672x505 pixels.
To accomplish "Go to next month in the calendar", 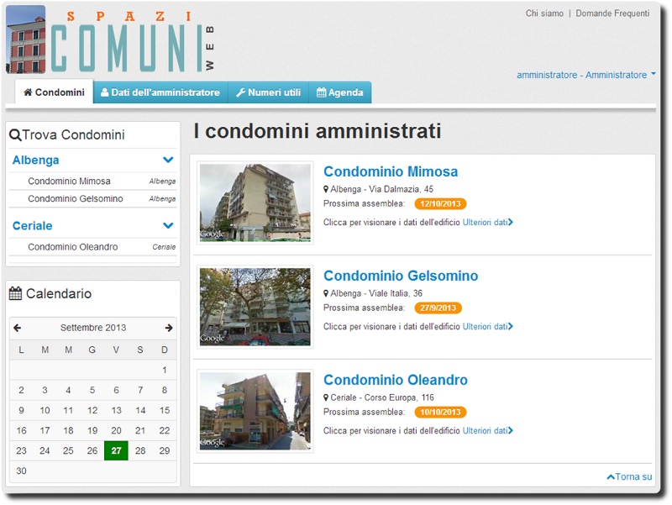I will (169, 328).
